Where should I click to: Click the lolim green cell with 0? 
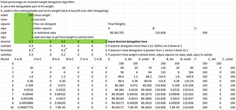point(24,20)
